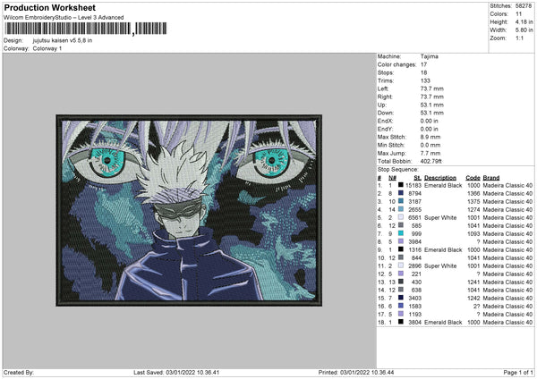The width and height of the screenshot is (537, 379).
Task: Click the black swatch beside 1316
Action: point(401,249)
